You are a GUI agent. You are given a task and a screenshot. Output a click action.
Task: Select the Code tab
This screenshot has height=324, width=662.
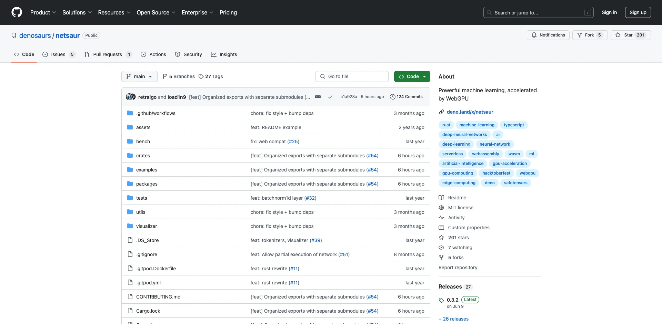[24, 54]
